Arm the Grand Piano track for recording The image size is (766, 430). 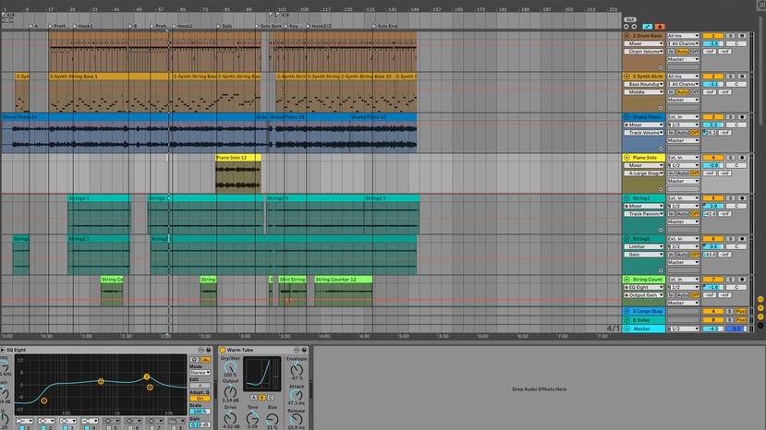742,117
